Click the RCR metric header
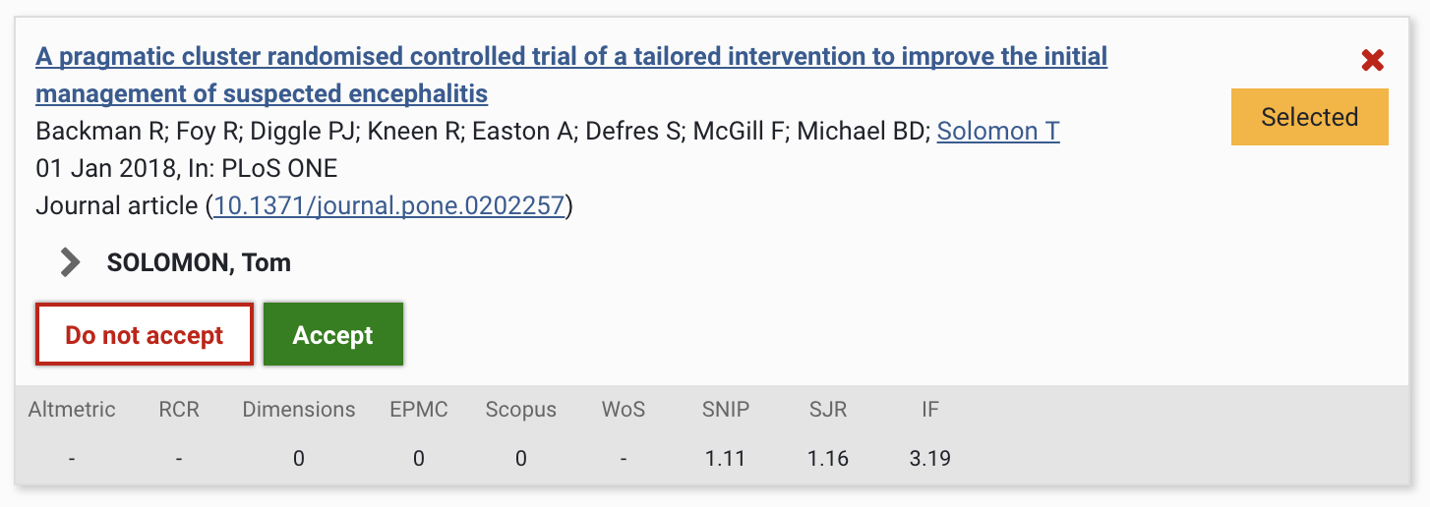The image size is (1430, 507). click(x=179, y=410)
